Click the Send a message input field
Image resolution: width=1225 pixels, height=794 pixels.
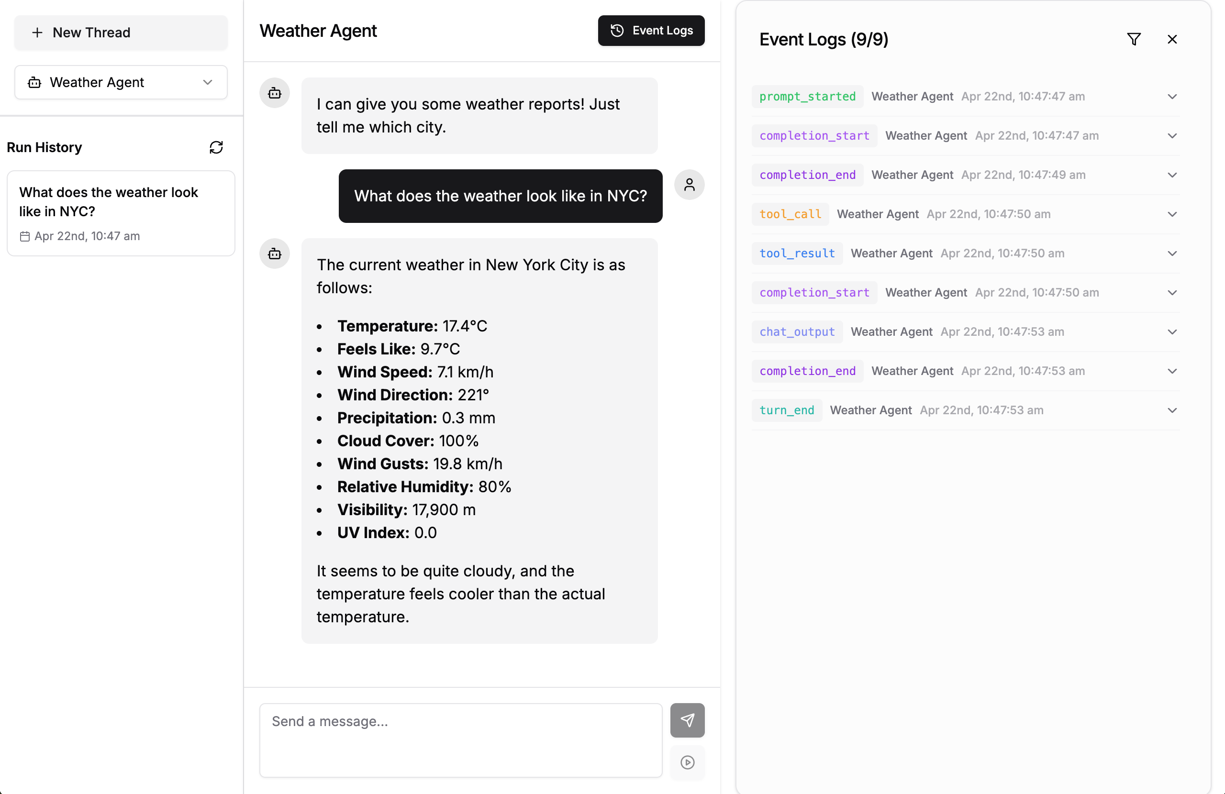461,740
